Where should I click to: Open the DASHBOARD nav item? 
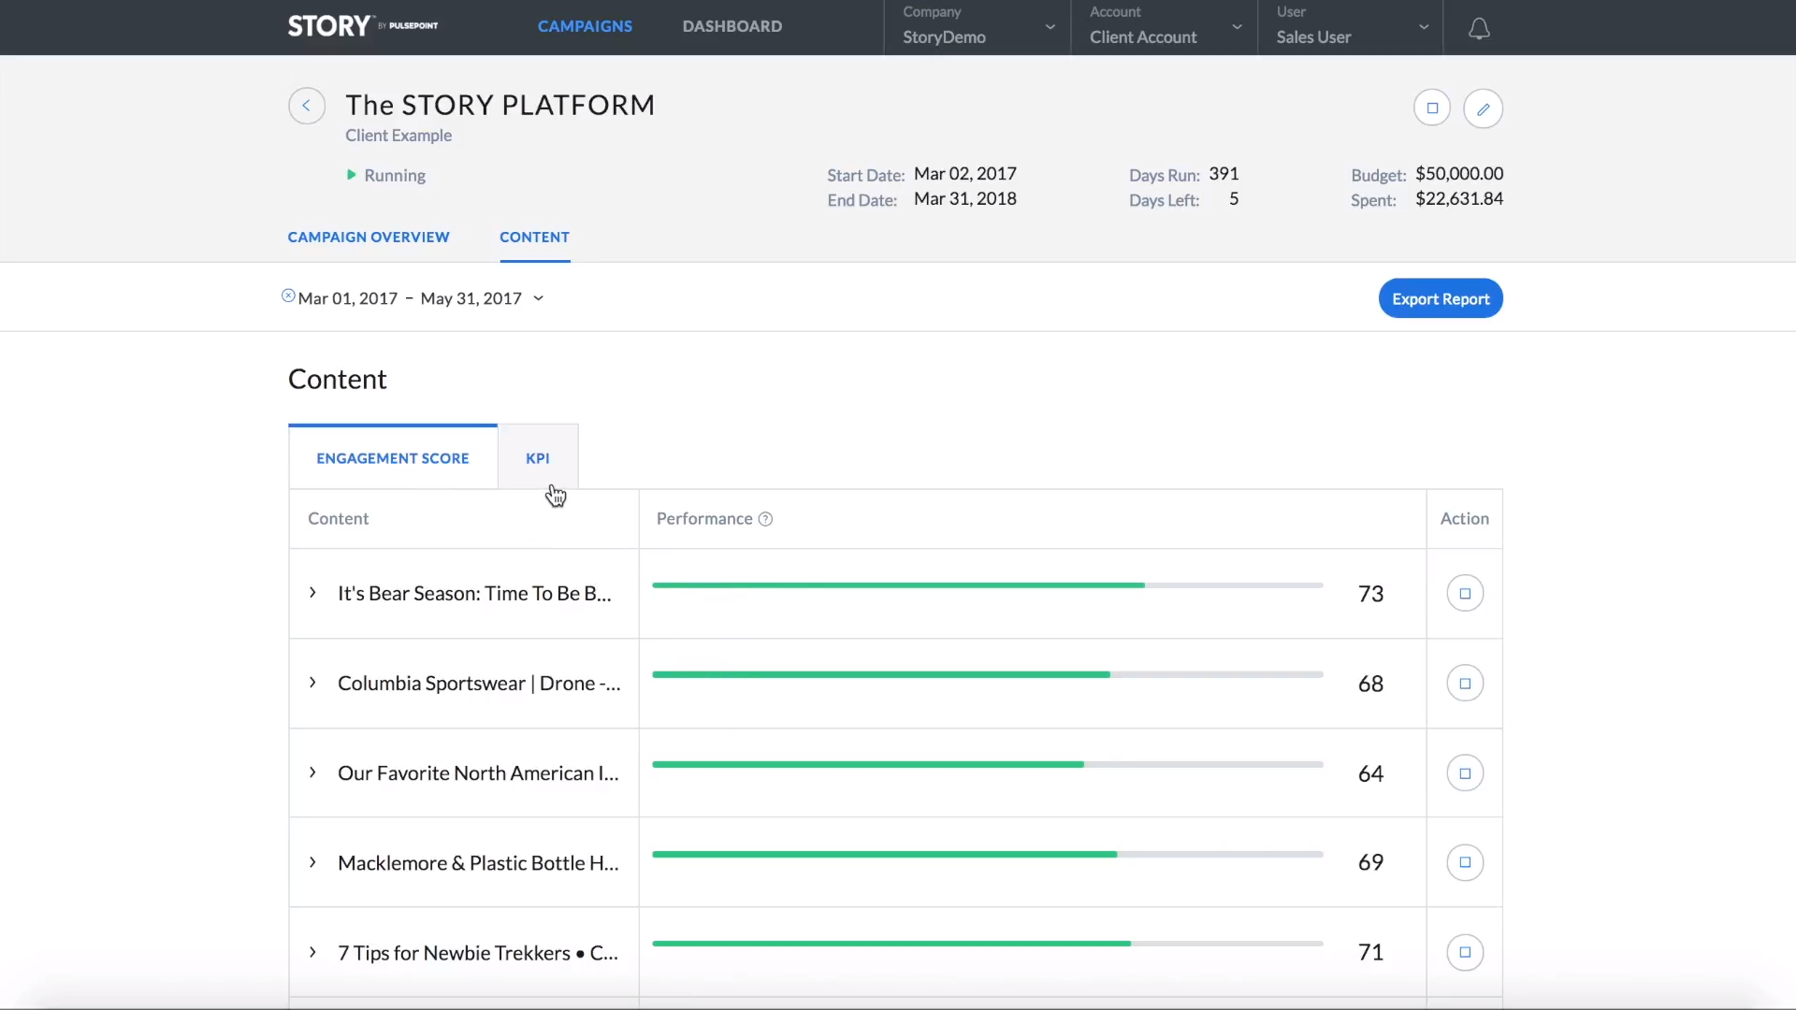[x=732, y=26]
